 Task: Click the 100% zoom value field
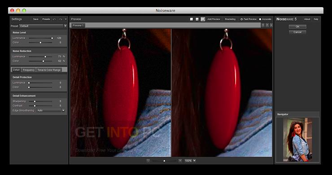[x=188, y=161]
